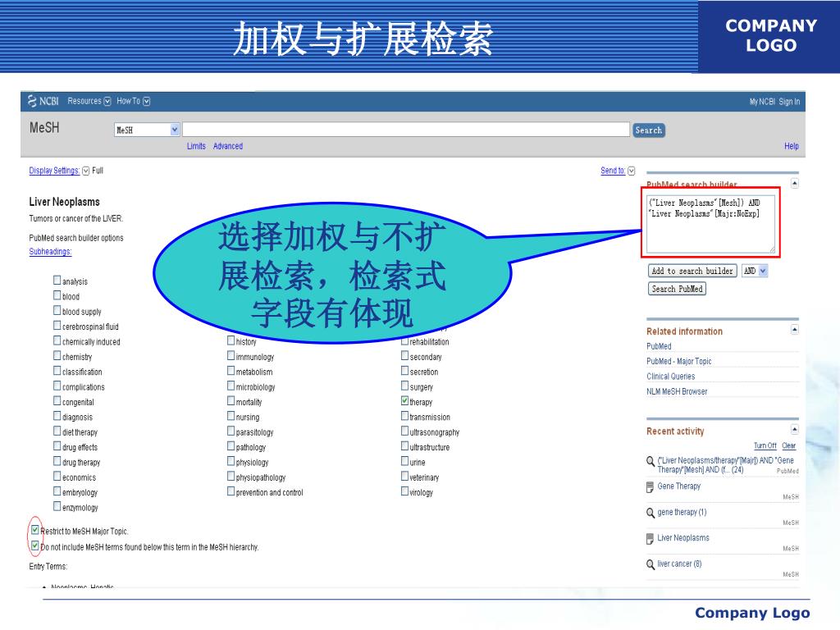Click the Search button
The height and width of the screenshot is (630, 840).
(x=649, y=130)
